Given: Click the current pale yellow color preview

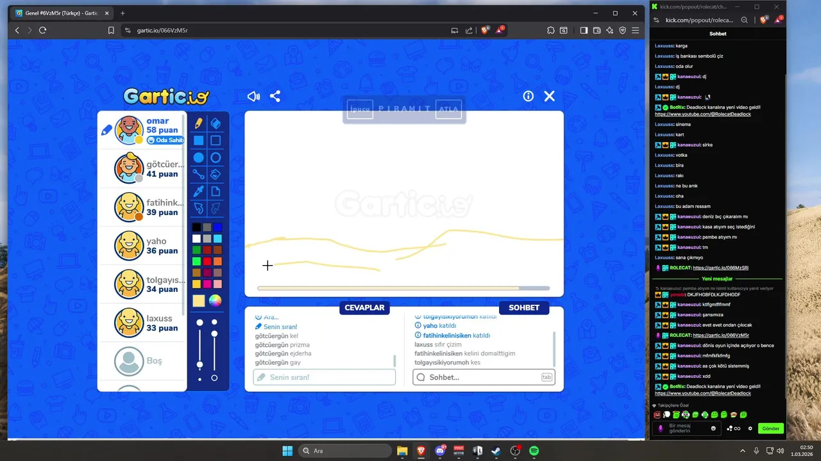Looking at the screenshot, I should 199,301.
